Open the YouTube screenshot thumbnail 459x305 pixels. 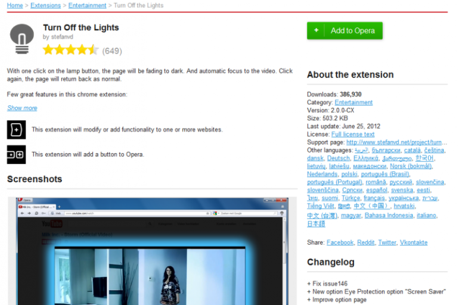152,251
